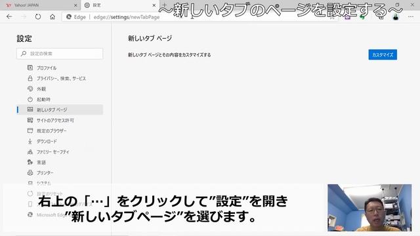Reload the page with the refresh icon
This screenshot has height=236, width=420.
click(38, 17)
